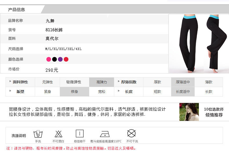The image size is (229, 164).
Task: Click the arrow beside 版型
Action: click(10, 91)
